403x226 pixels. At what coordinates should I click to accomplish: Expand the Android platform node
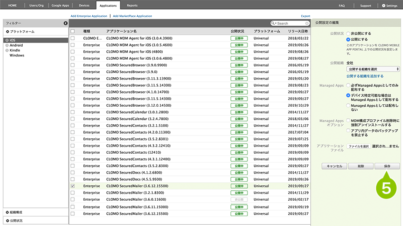coord(7,45)
